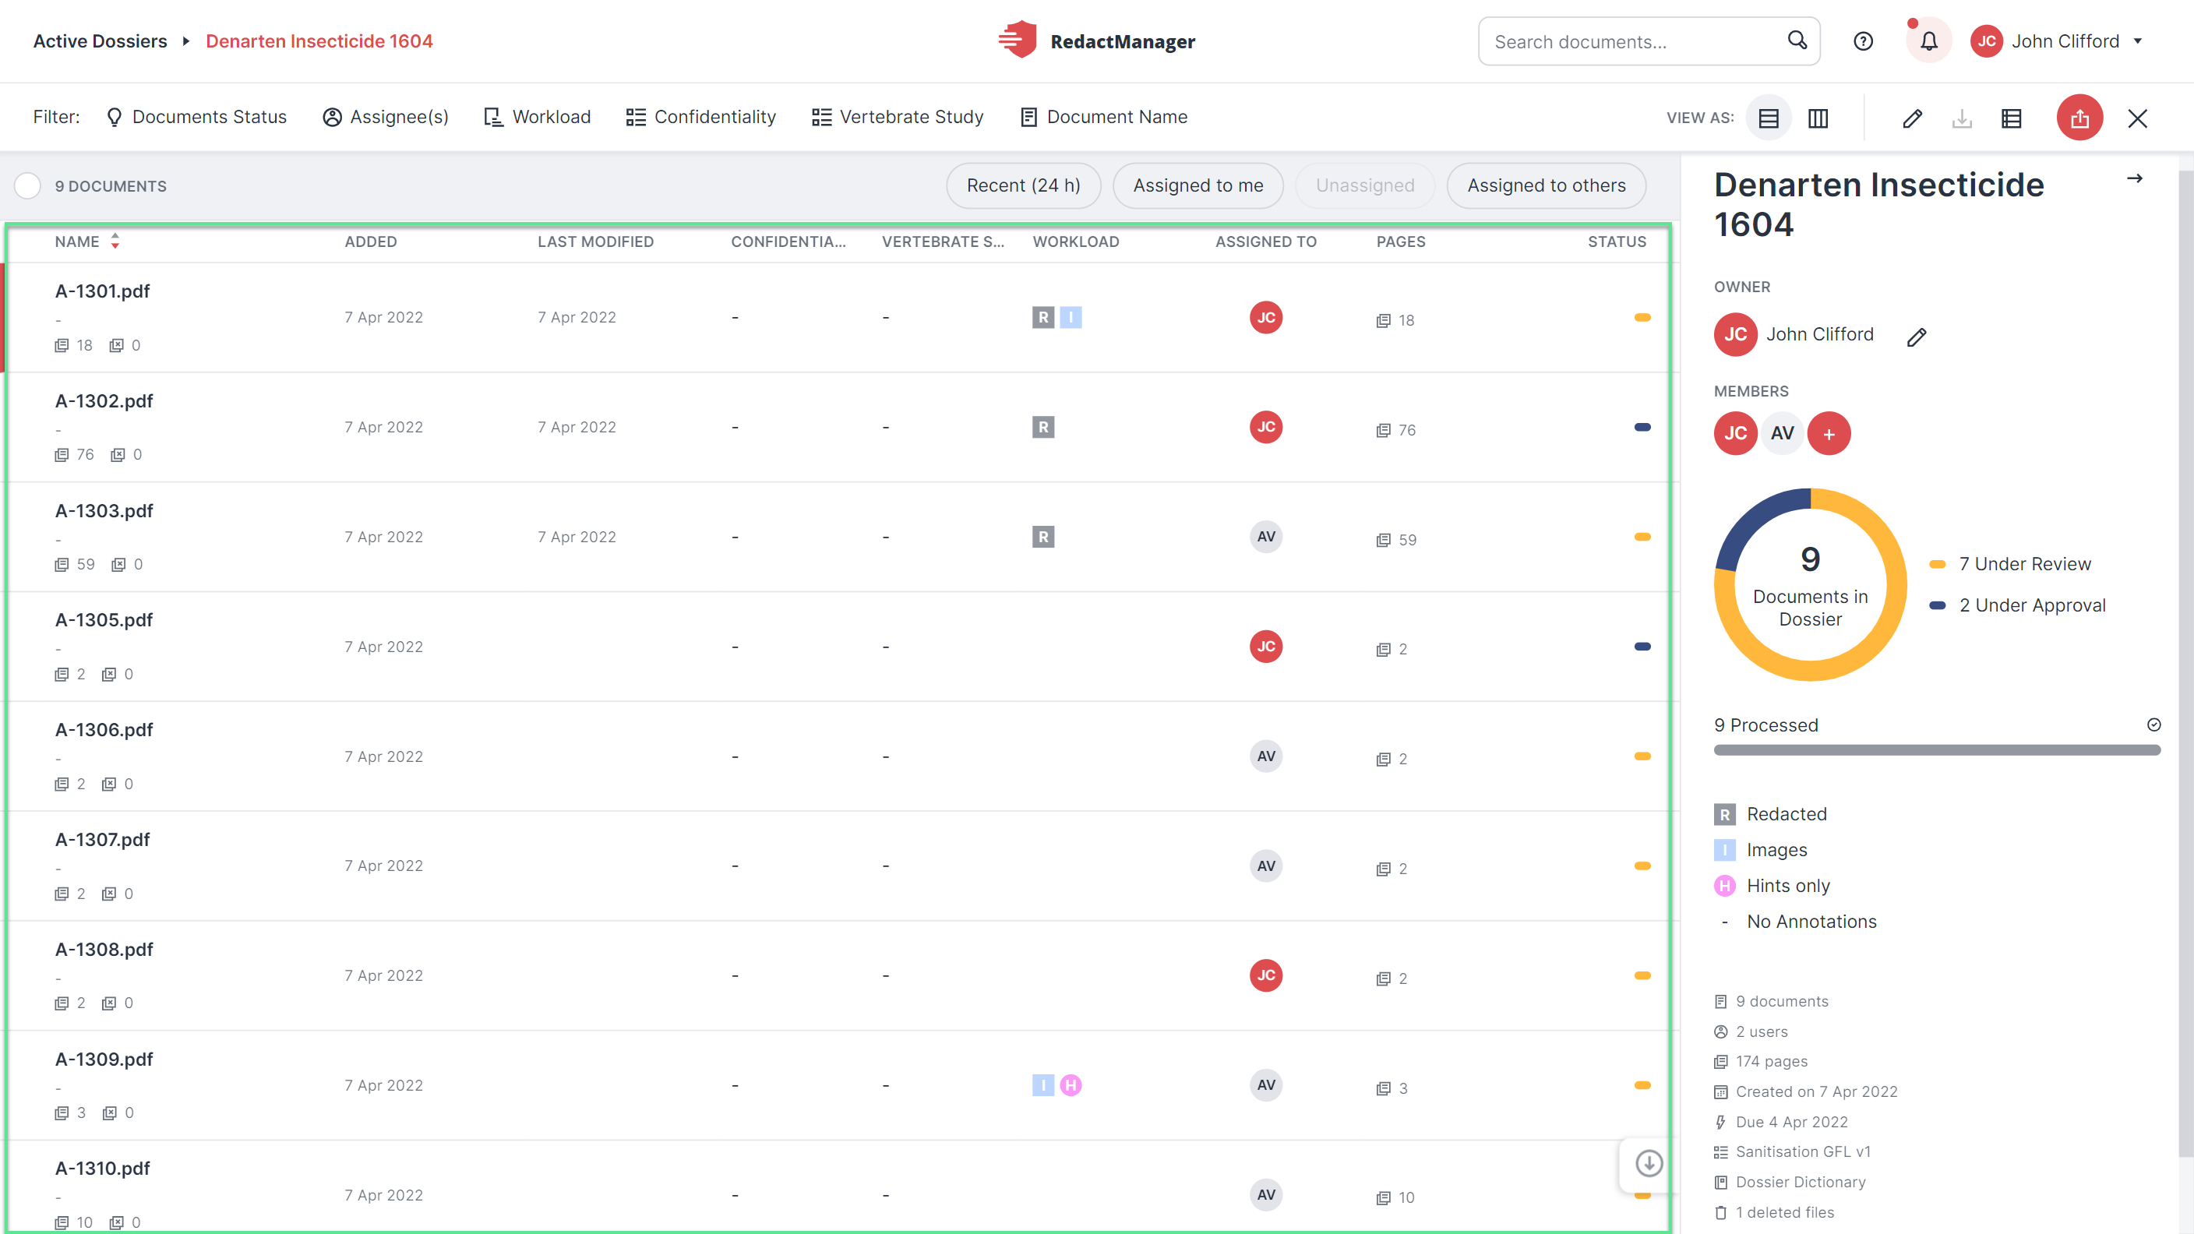This screenshot has height=1234, width=2194.
Task: Open document A-1309.pdf
Action: pyautogui.click(x=104, y=1059)
